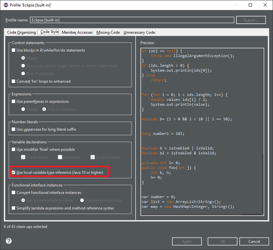Image resolution: width=273 pixels, height=250 pixels.
Task: Click the help question mark icon
Action: click(9, 241)
